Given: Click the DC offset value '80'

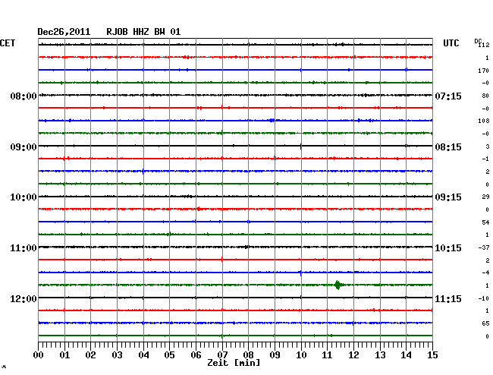Looking at the screenshot, I should (485, 96).
